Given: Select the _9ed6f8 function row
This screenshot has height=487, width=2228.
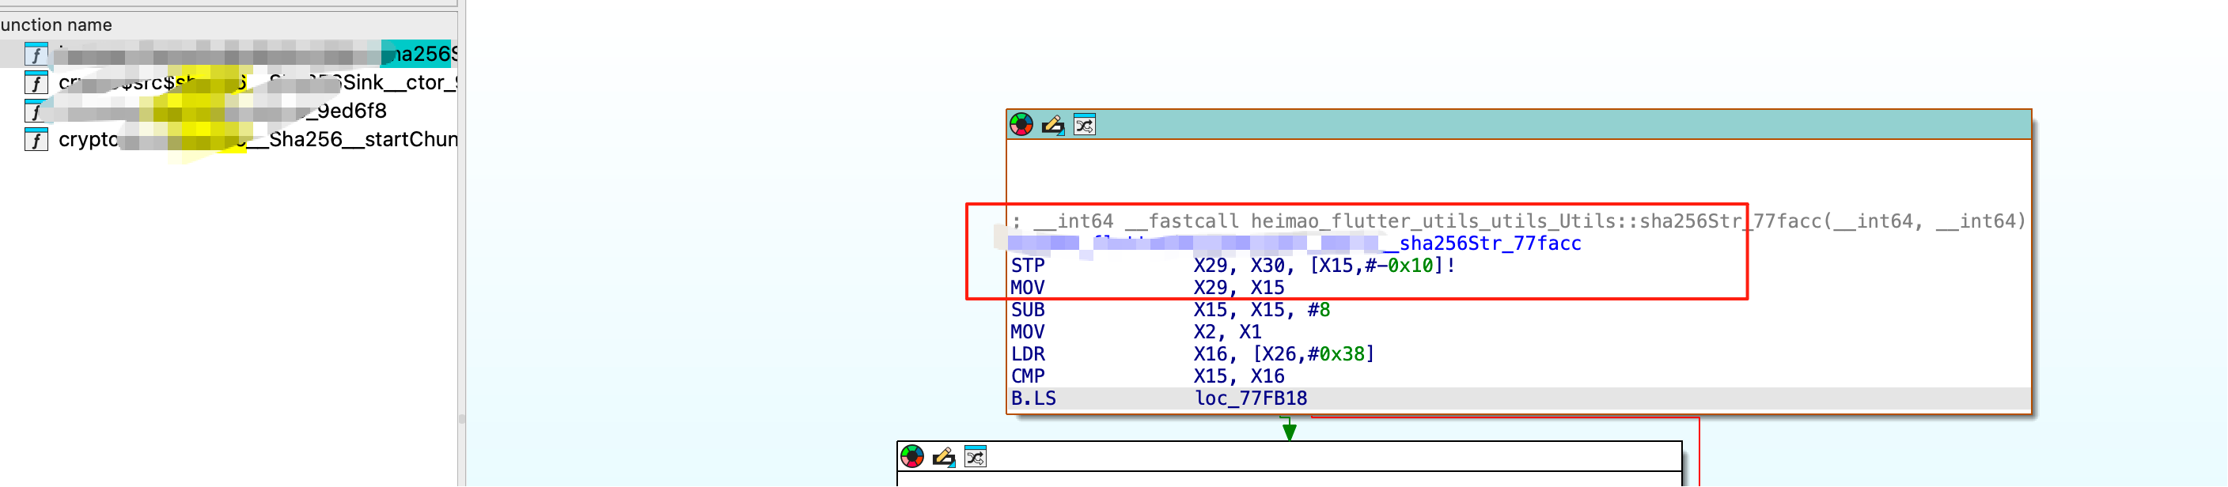Looking at the screenshot, I should (229, 111).
